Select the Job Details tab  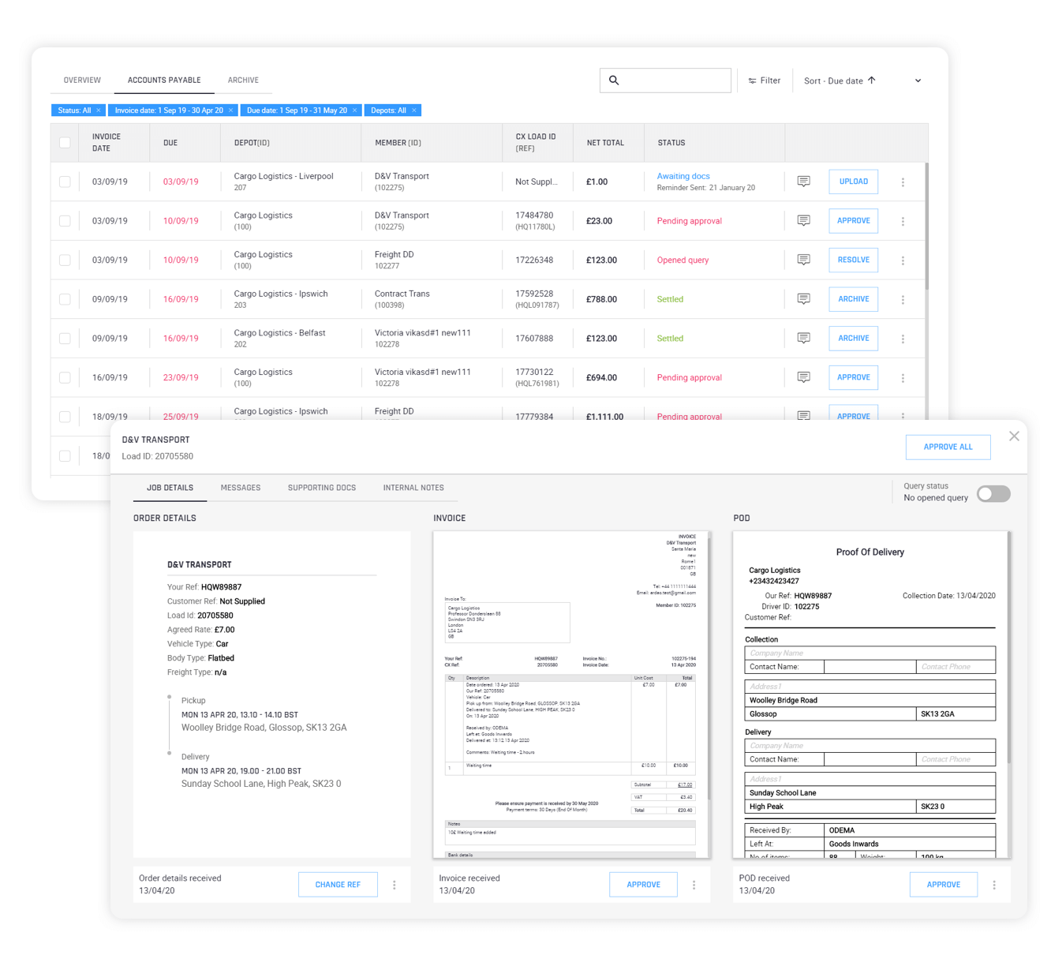tap(170, 488)
